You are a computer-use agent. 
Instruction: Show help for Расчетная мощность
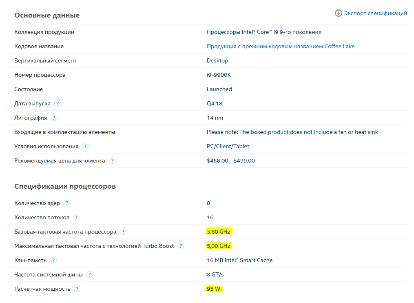click(77, 289)
